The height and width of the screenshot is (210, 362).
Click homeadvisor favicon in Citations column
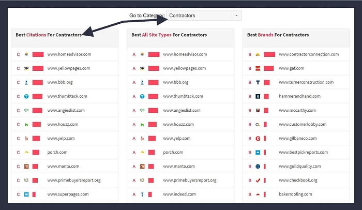click(x=26, y=54)
